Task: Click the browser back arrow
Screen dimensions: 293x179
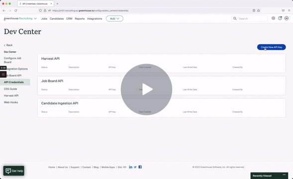Action: click(4, 10)
